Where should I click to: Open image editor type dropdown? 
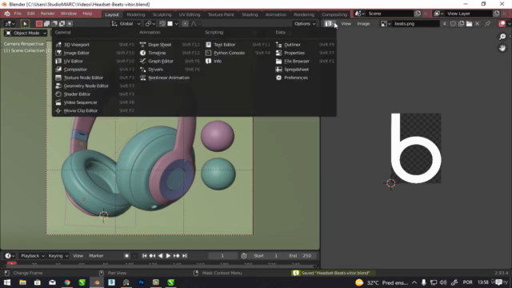tap(330, 23)
